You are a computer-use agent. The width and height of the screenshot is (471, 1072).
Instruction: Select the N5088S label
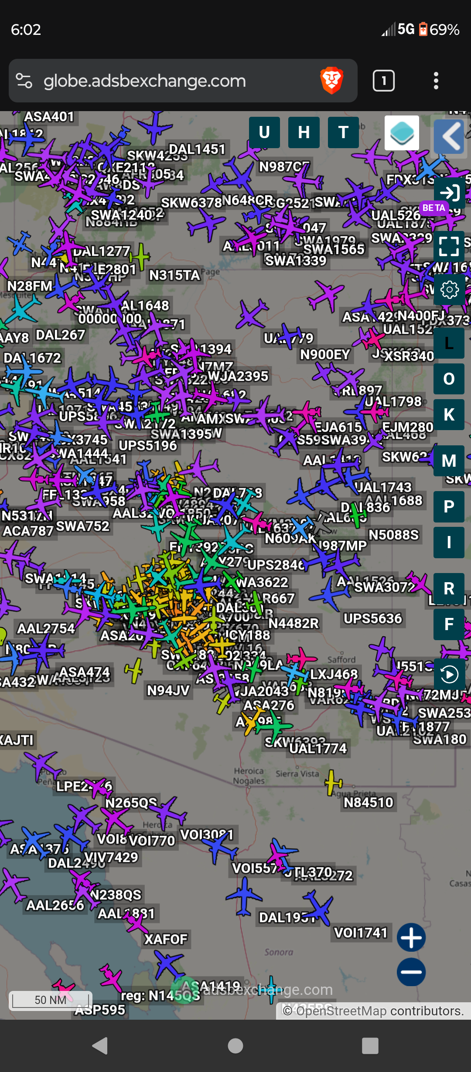393,535
